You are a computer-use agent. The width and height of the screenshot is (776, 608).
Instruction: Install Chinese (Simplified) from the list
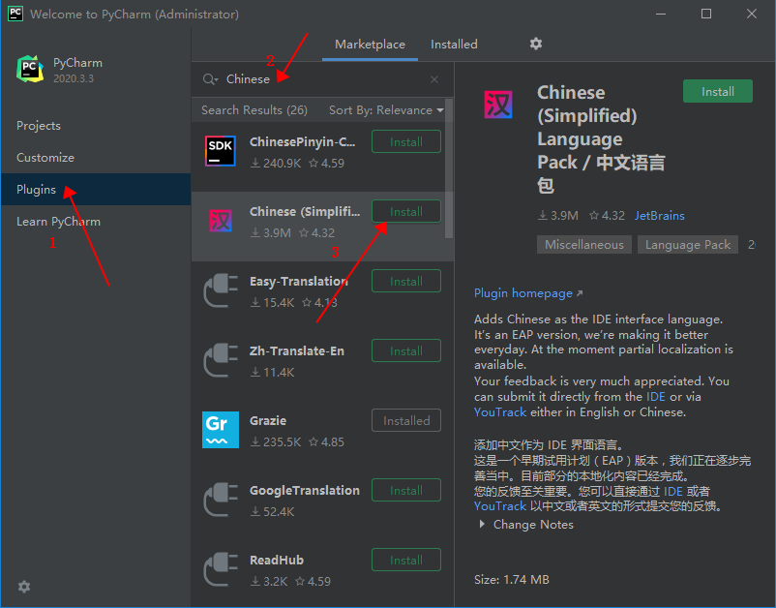406,212
